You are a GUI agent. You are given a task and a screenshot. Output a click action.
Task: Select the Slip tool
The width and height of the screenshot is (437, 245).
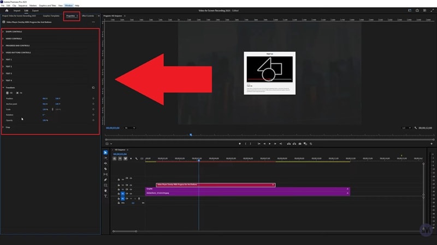pos(105,174)
